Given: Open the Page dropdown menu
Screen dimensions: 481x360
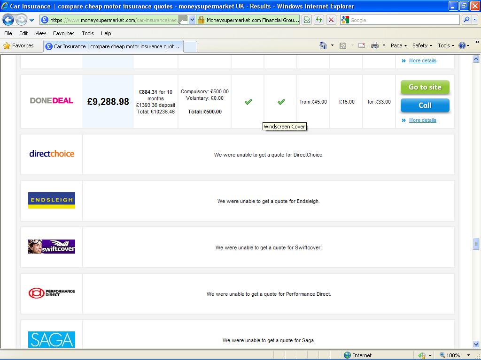Looking at the screenshot, I should (x=398, y=45).
